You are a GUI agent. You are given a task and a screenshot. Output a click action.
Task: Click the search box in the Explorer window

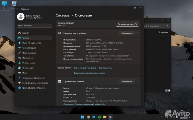157,26
